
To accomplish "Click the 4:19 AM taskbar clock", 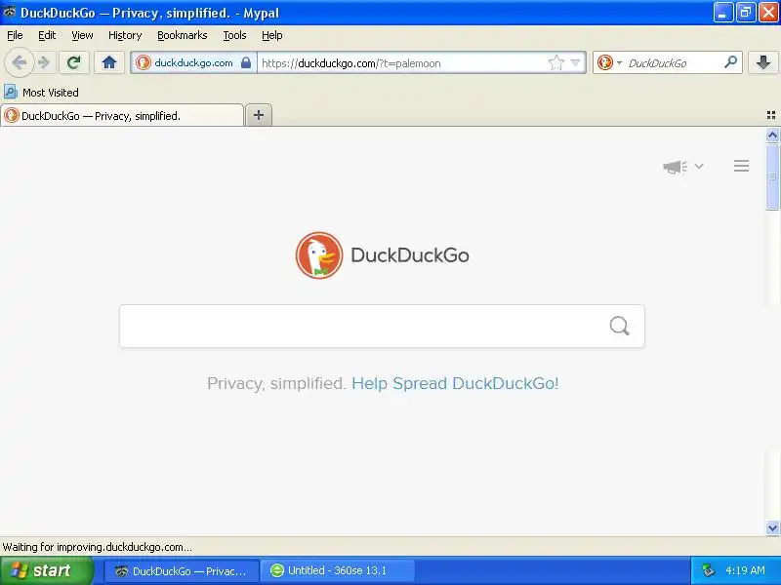I will click(x=745, y=570).
